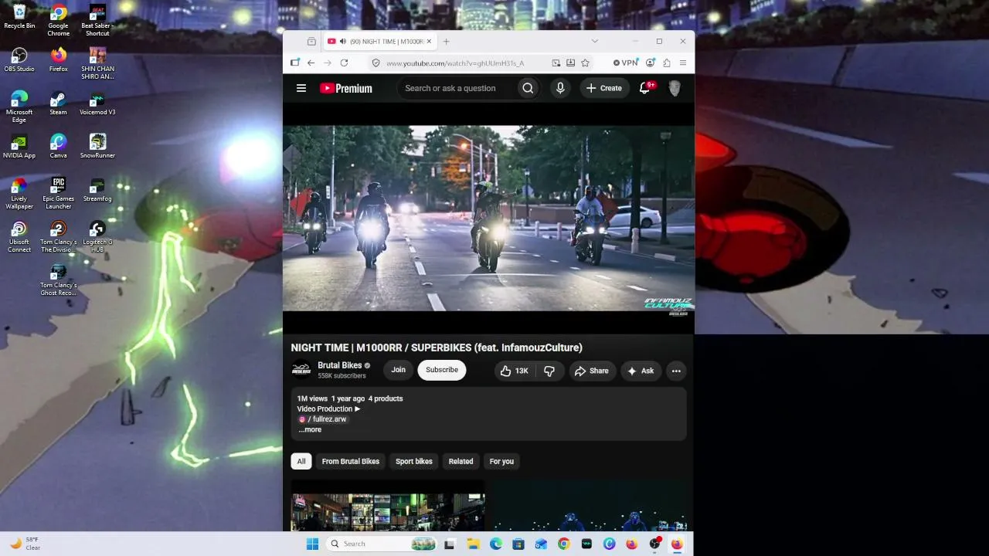Close the NIGHT TIME browser tab
Image resolution: width=989 pixels, height=556 pixels.
tap(429, 41)
